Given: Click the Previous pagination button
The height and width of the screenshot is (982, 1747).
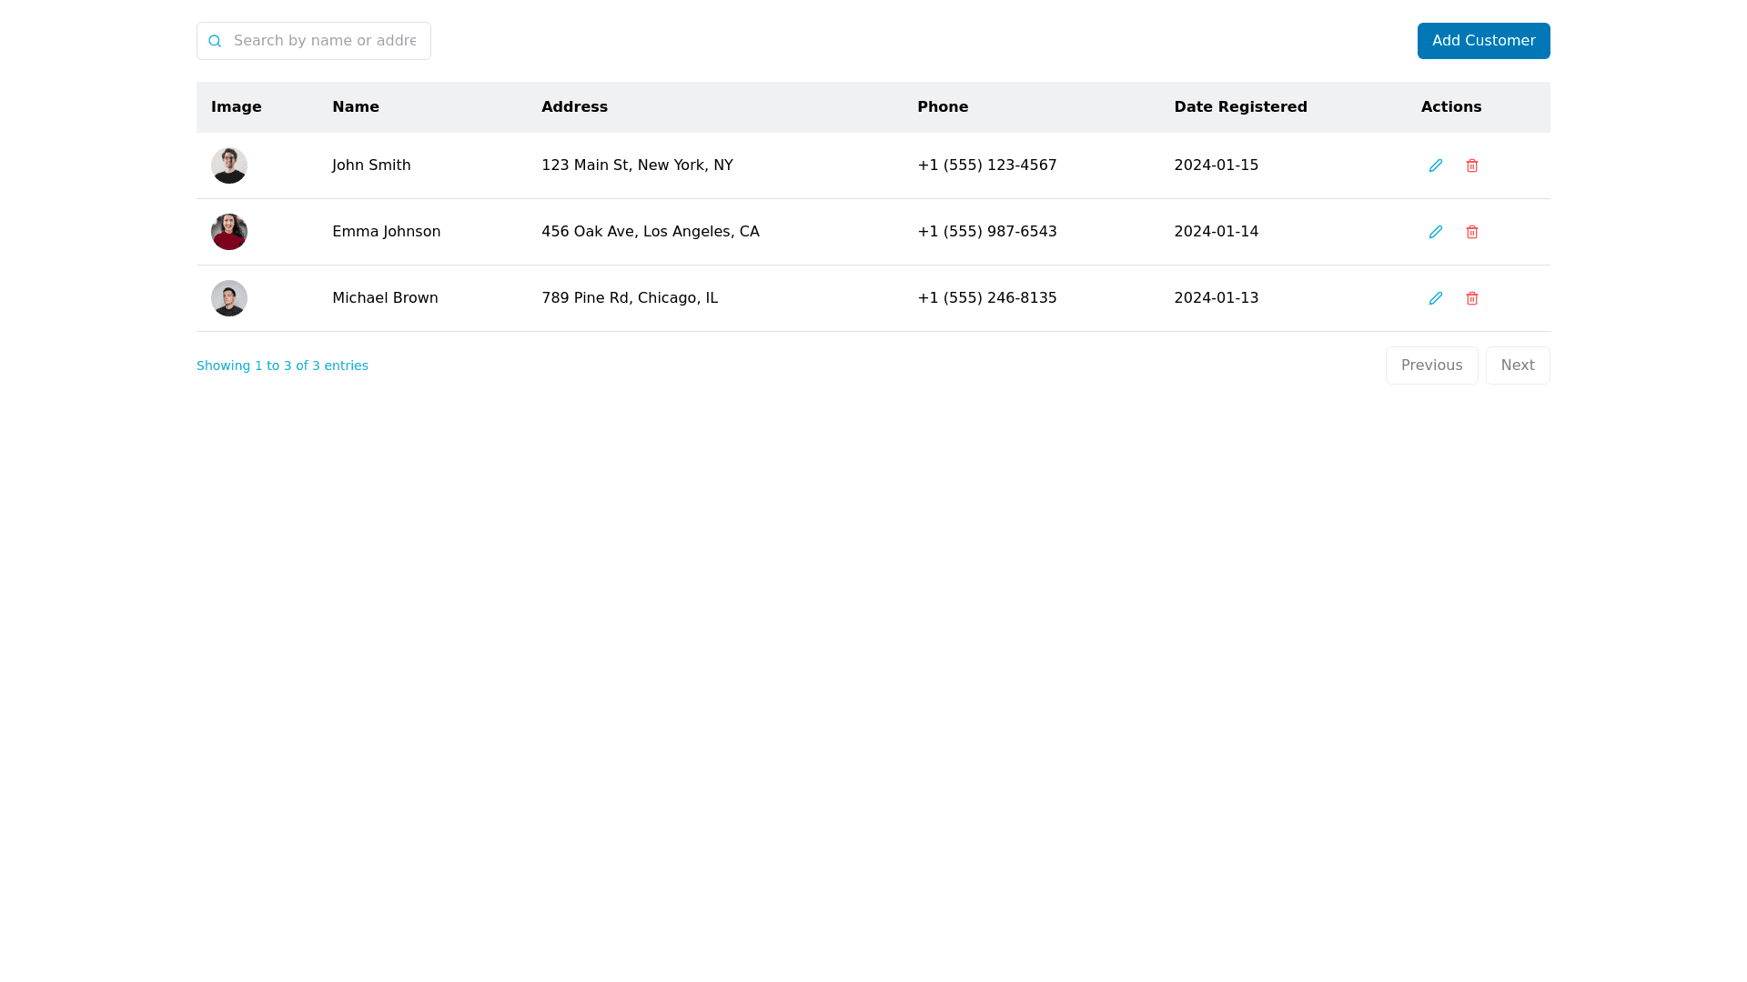Looking at the screenshot, I should [1431, 366].
